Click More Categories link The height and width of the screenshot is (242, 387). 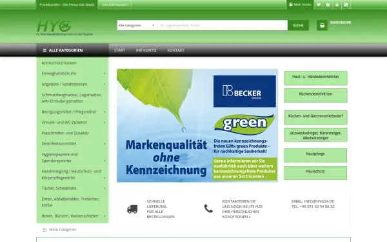[63, 230]
